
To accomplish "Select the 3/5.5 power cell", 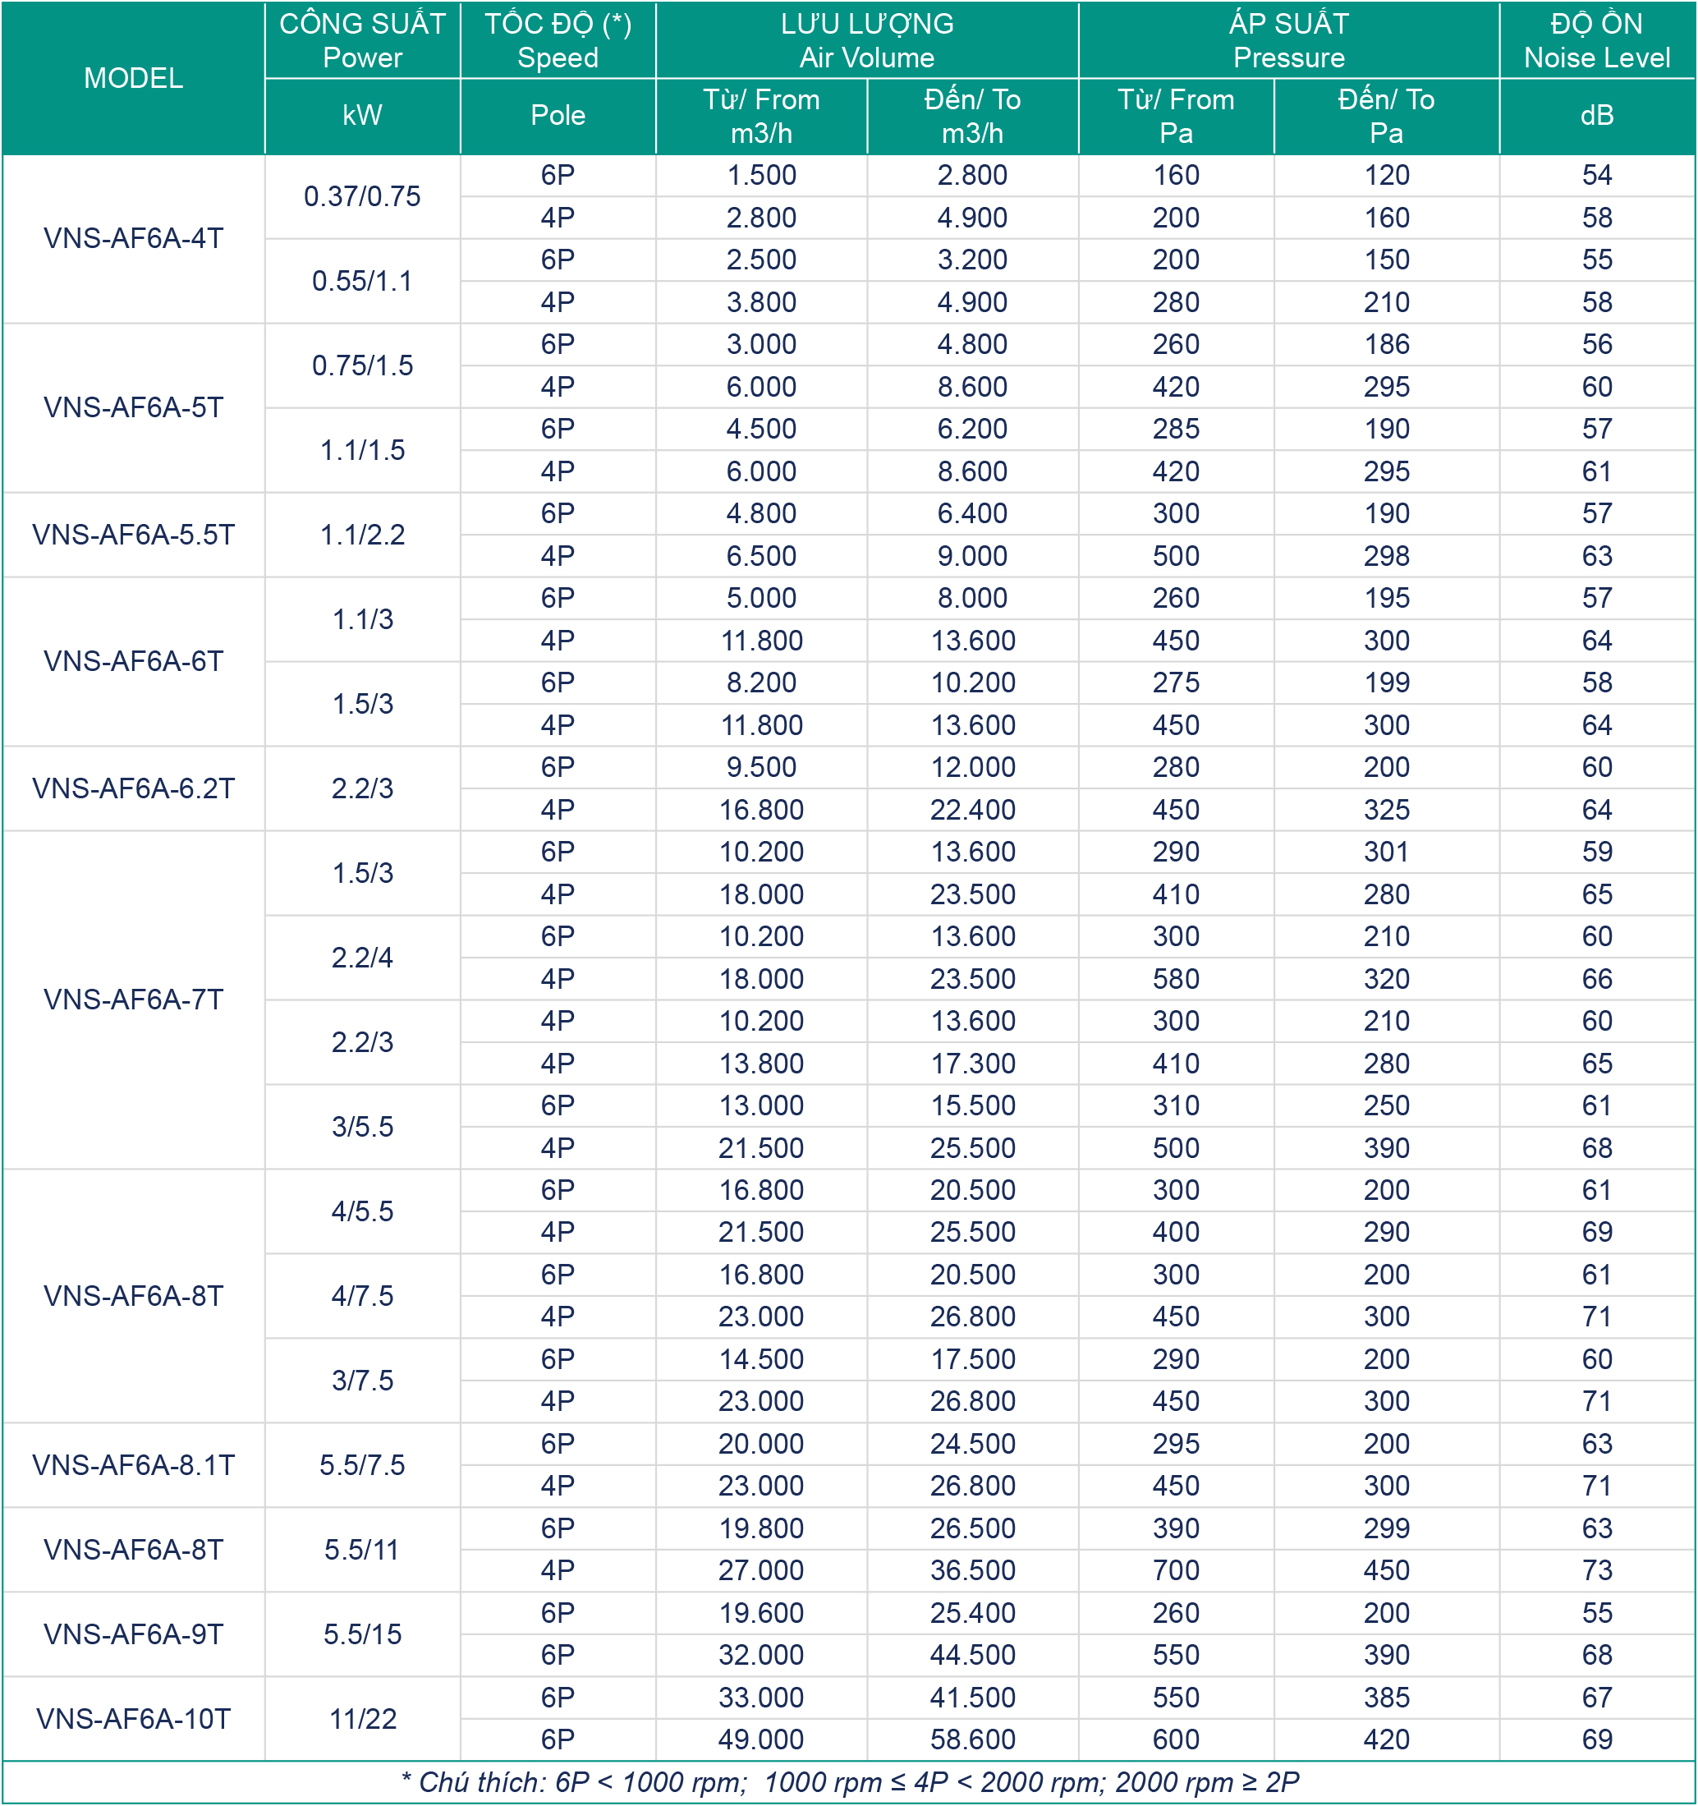I will (362, 1127).
